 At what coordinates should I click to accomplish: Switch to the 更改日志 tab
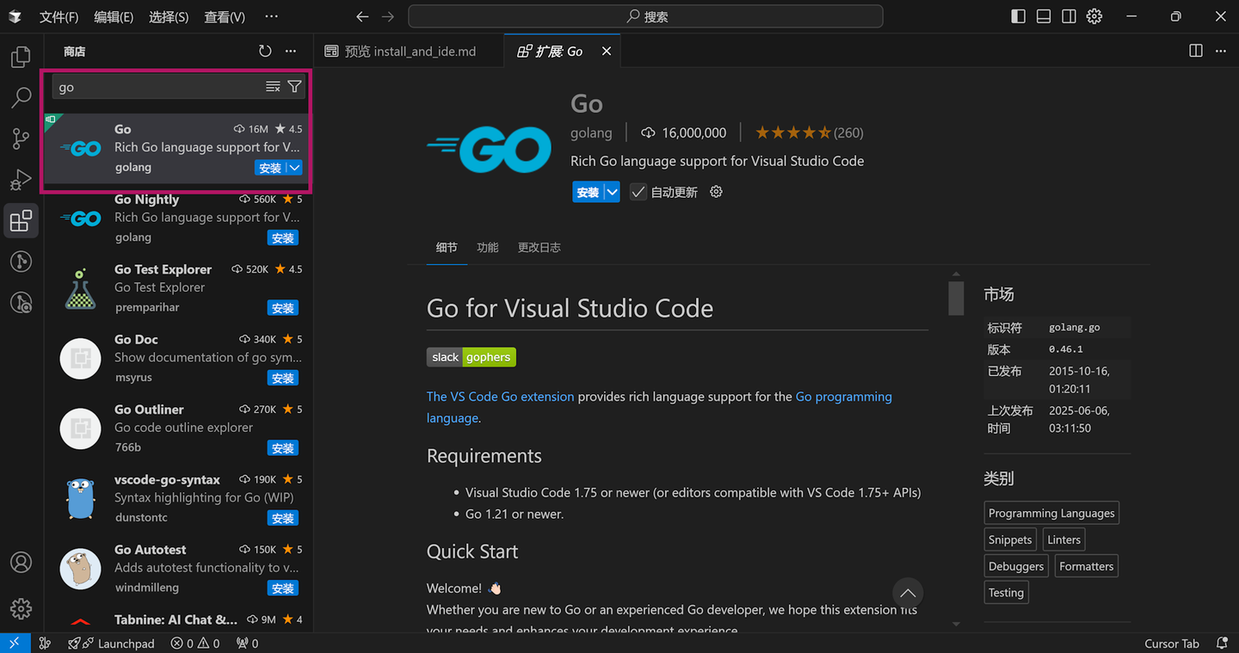point(539,247)
